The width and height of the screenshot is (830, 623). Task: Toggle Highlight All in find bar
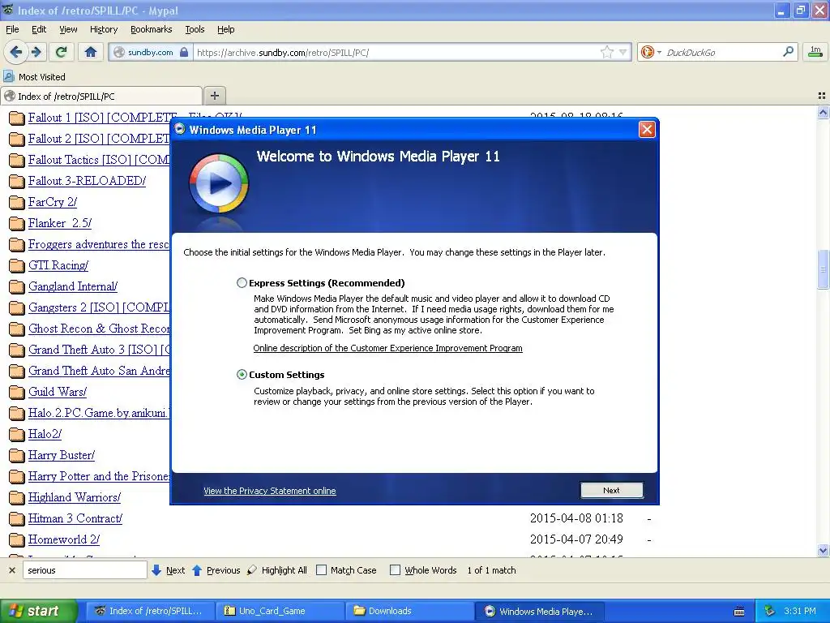point(277,570)
